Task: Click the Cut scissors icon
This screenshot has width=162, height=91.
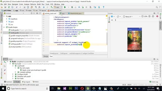Action: click(25, 7)
